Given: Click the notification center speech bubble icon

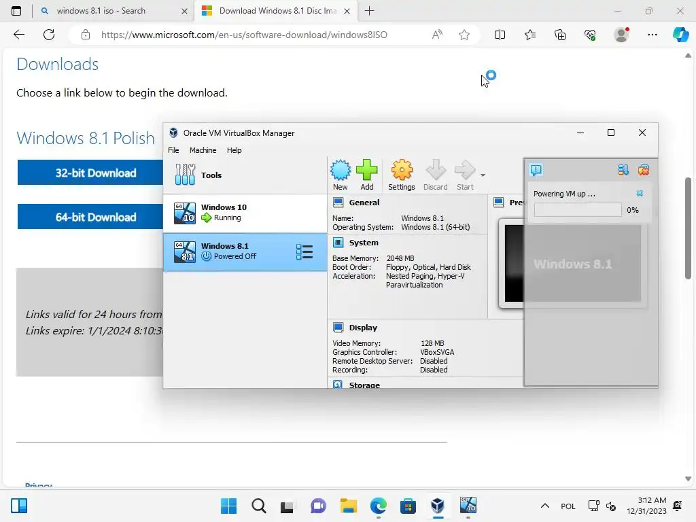Looking at the screenshot, I should 536,170.
